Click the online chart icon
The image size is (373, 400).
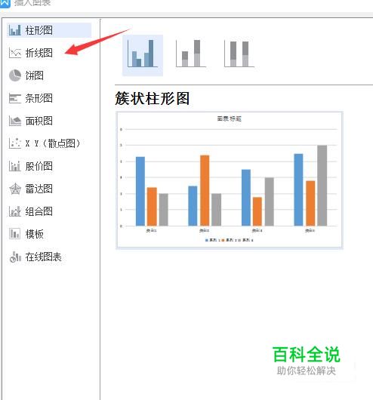15,257
